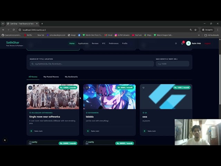Screen dimensions: 221x166
Task: Open a new browser tab
Action: pos(42,24)
